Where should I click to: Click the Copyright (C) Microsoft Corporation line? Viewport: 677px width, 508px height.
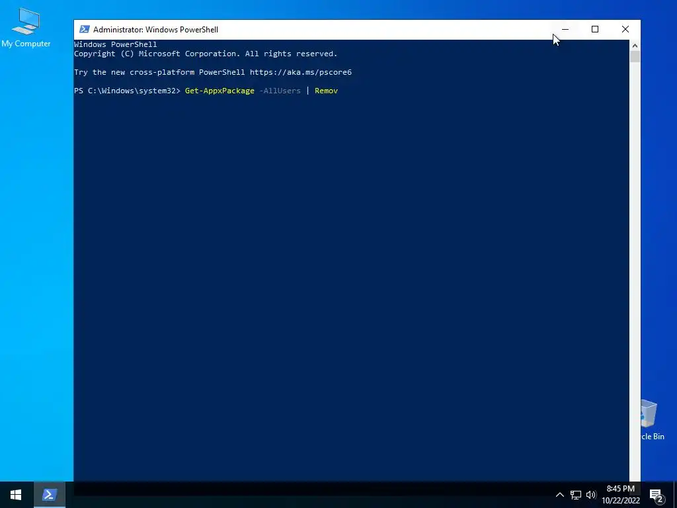pyautogui.click(x=206, y=54)
